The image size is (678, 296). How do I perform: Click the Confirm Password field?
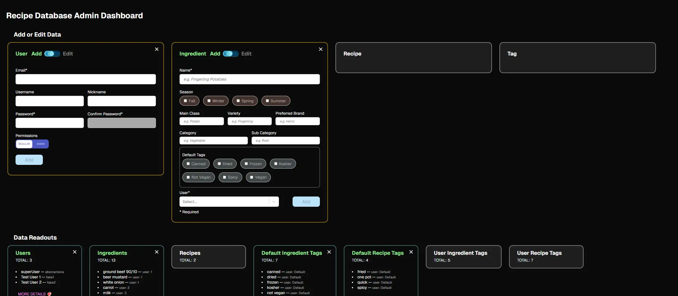[122, 123]
